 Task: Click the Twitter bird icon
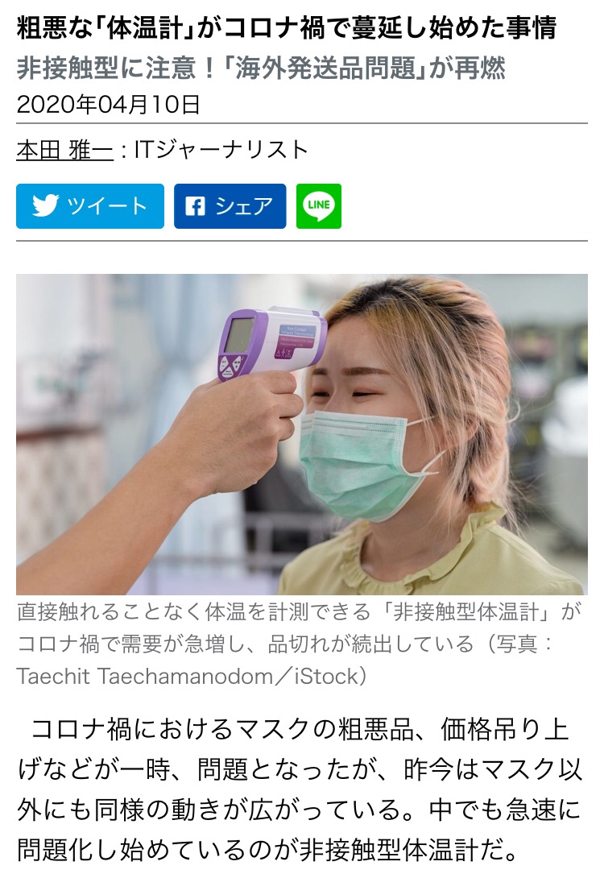coord(45,205)
